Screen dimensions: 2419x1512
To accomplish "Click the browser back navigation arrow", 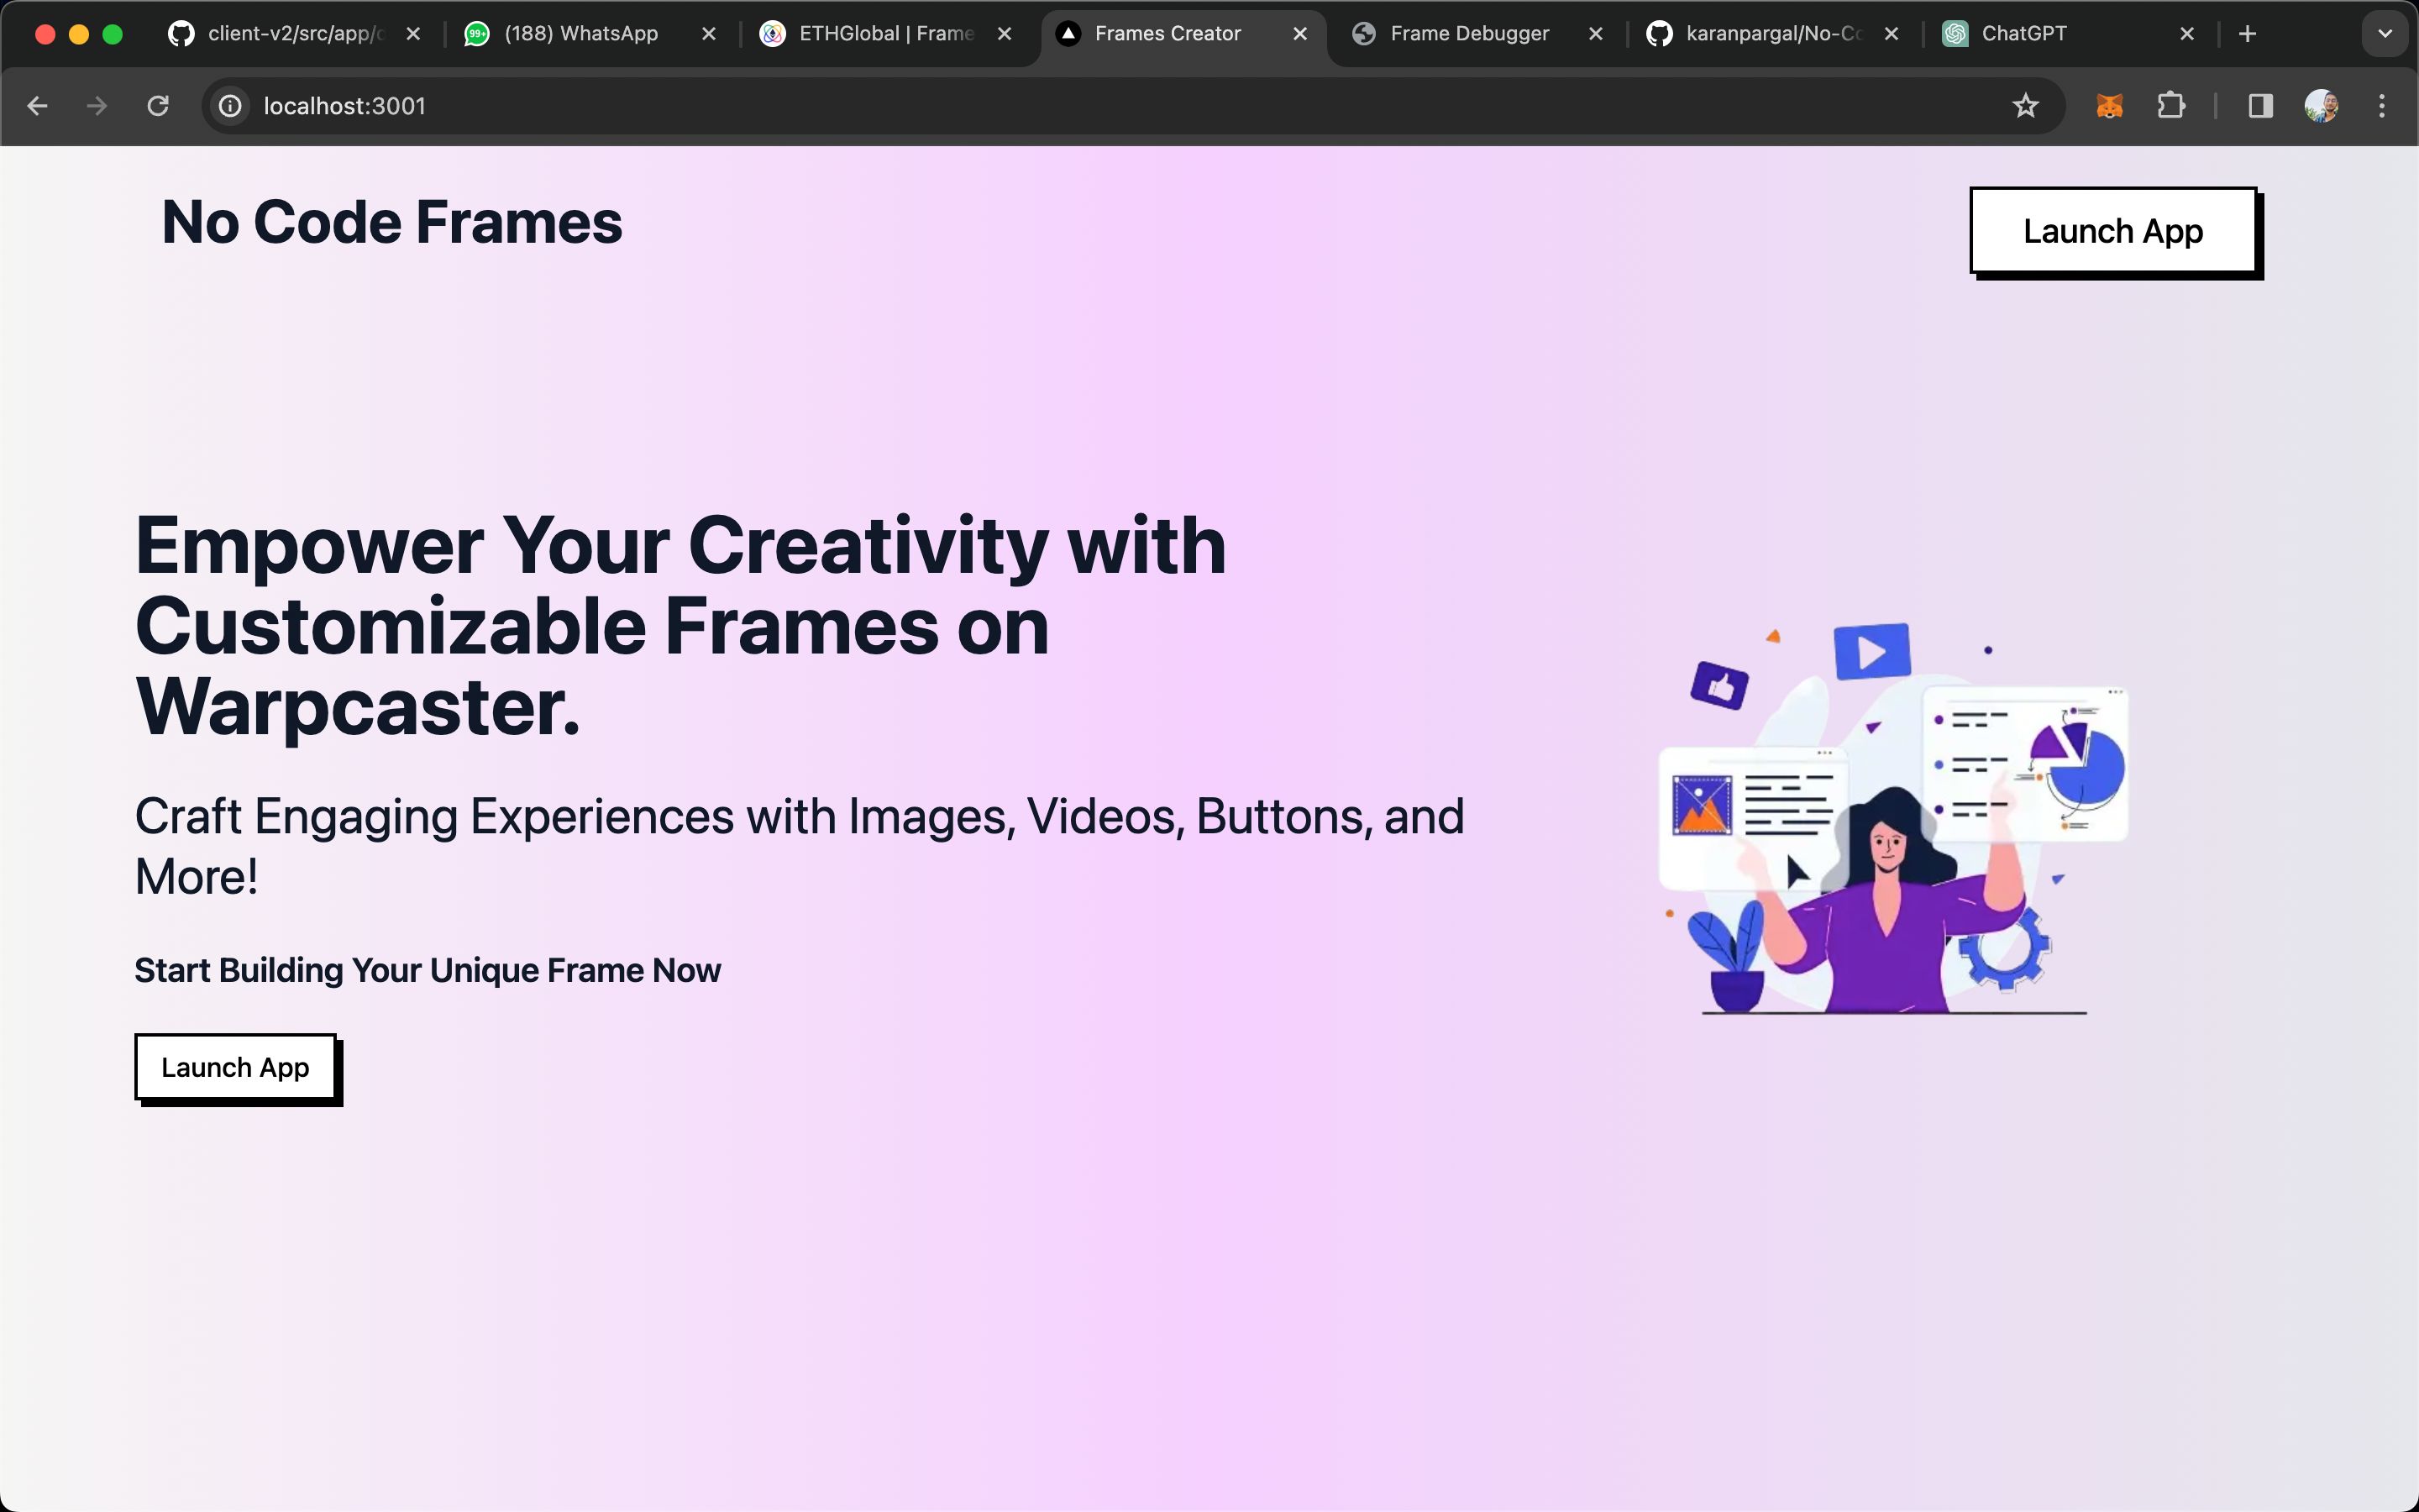I will [37, 106].
